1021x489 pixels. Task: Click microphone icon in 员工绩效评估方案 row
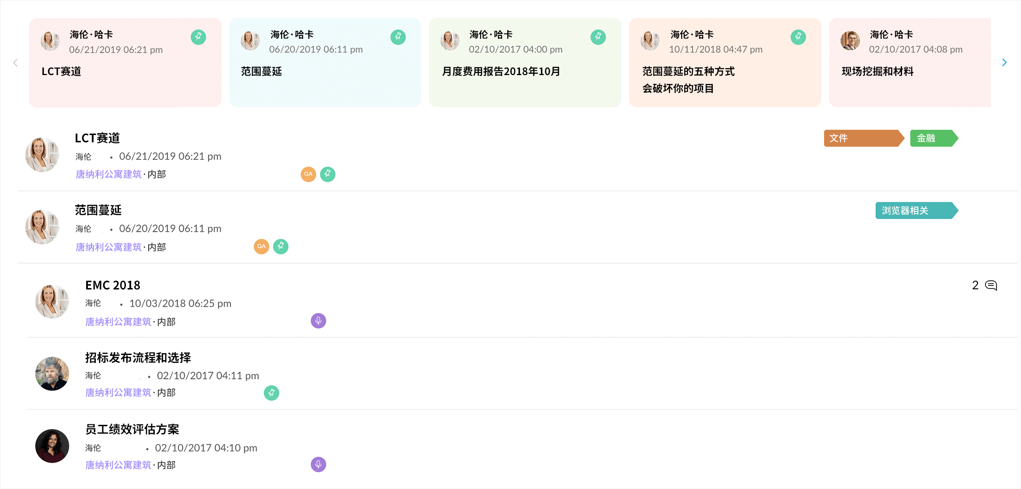pyautogui.click(x=318, y=465)
